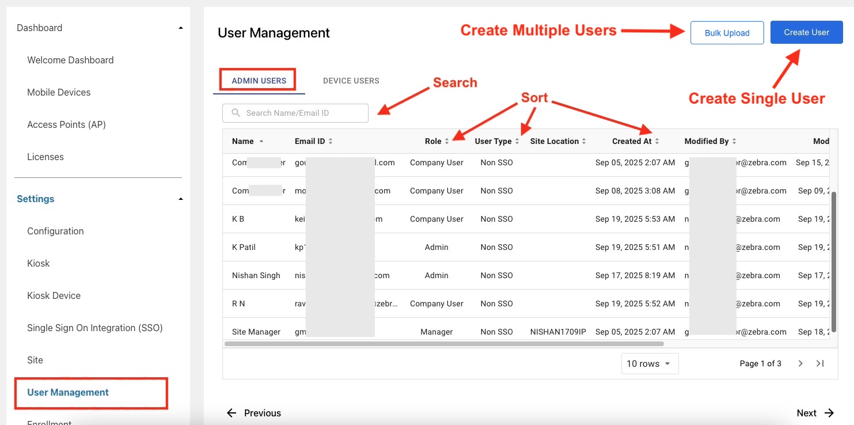
Task: Click Modified By sort icon
Action: tap(734, 141)
